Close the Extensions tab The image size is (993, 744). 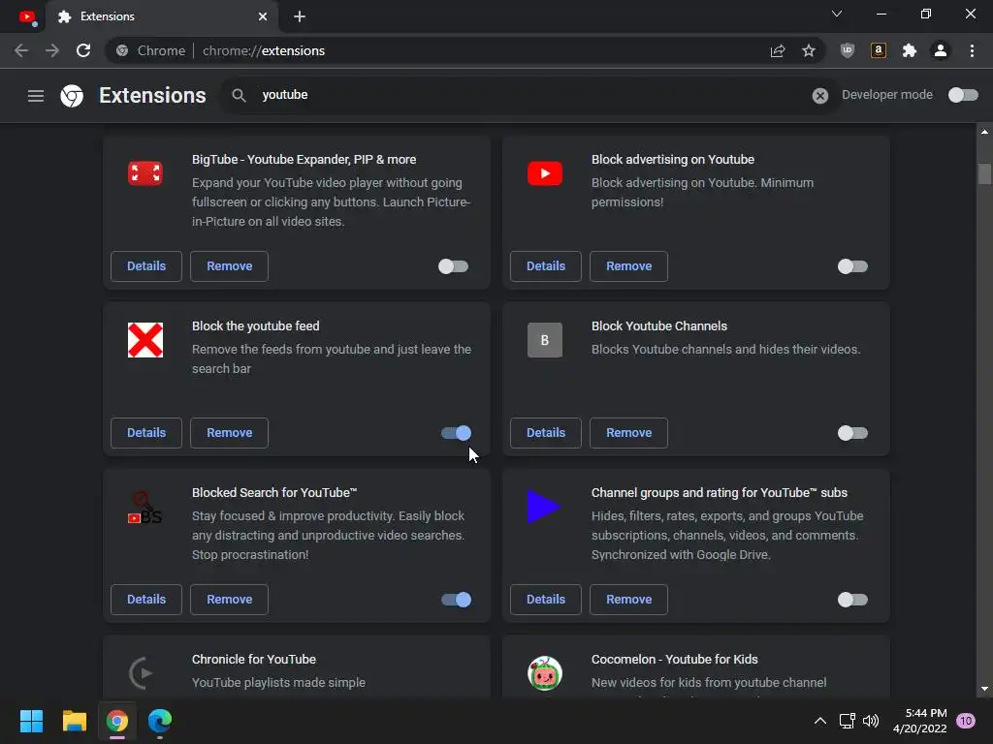(x=262, y=16)
